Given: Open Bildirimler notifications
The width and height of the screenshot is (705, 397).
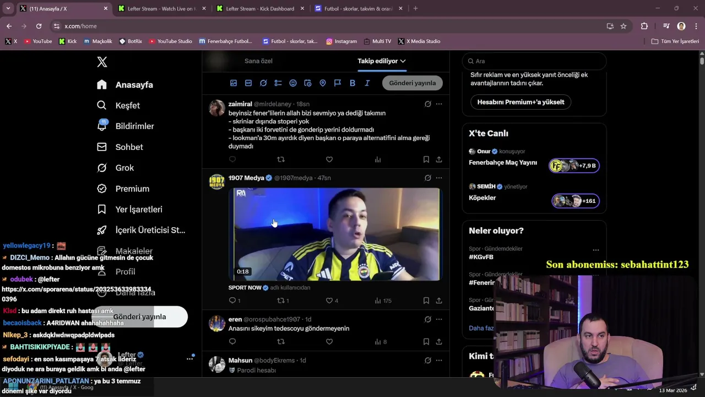Looking at the screenshot, I should point(126,126).
